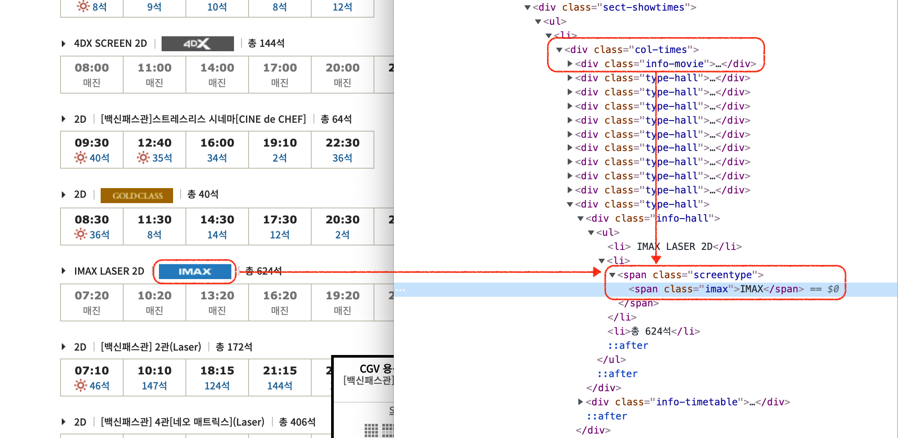This screenshot has height=438, width=898.
Task: Select 10:10 showtime with 147 seats
Action: click(155, 378)
